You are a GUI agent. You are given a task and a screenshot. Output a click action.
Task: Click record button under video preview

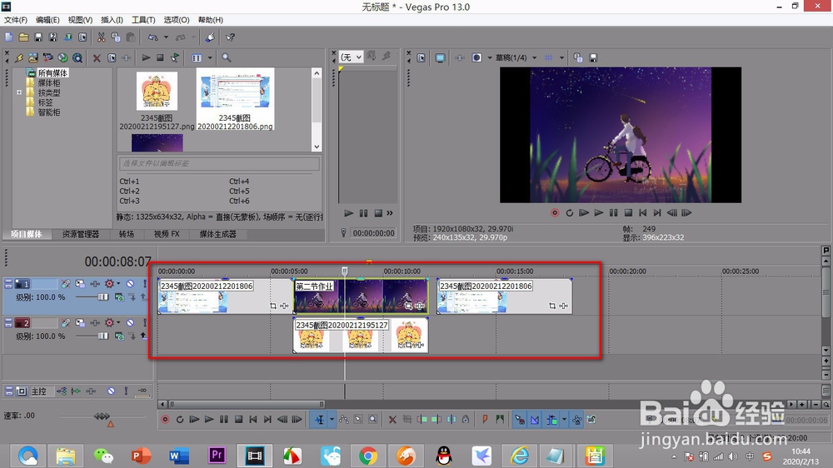pyautogui.click(x=555, y=213)
